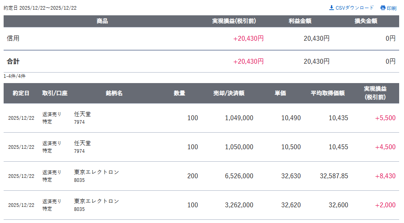Click the 損失金額 summary header
This screenshot has width=404, height=223.
tap(366, 21)
